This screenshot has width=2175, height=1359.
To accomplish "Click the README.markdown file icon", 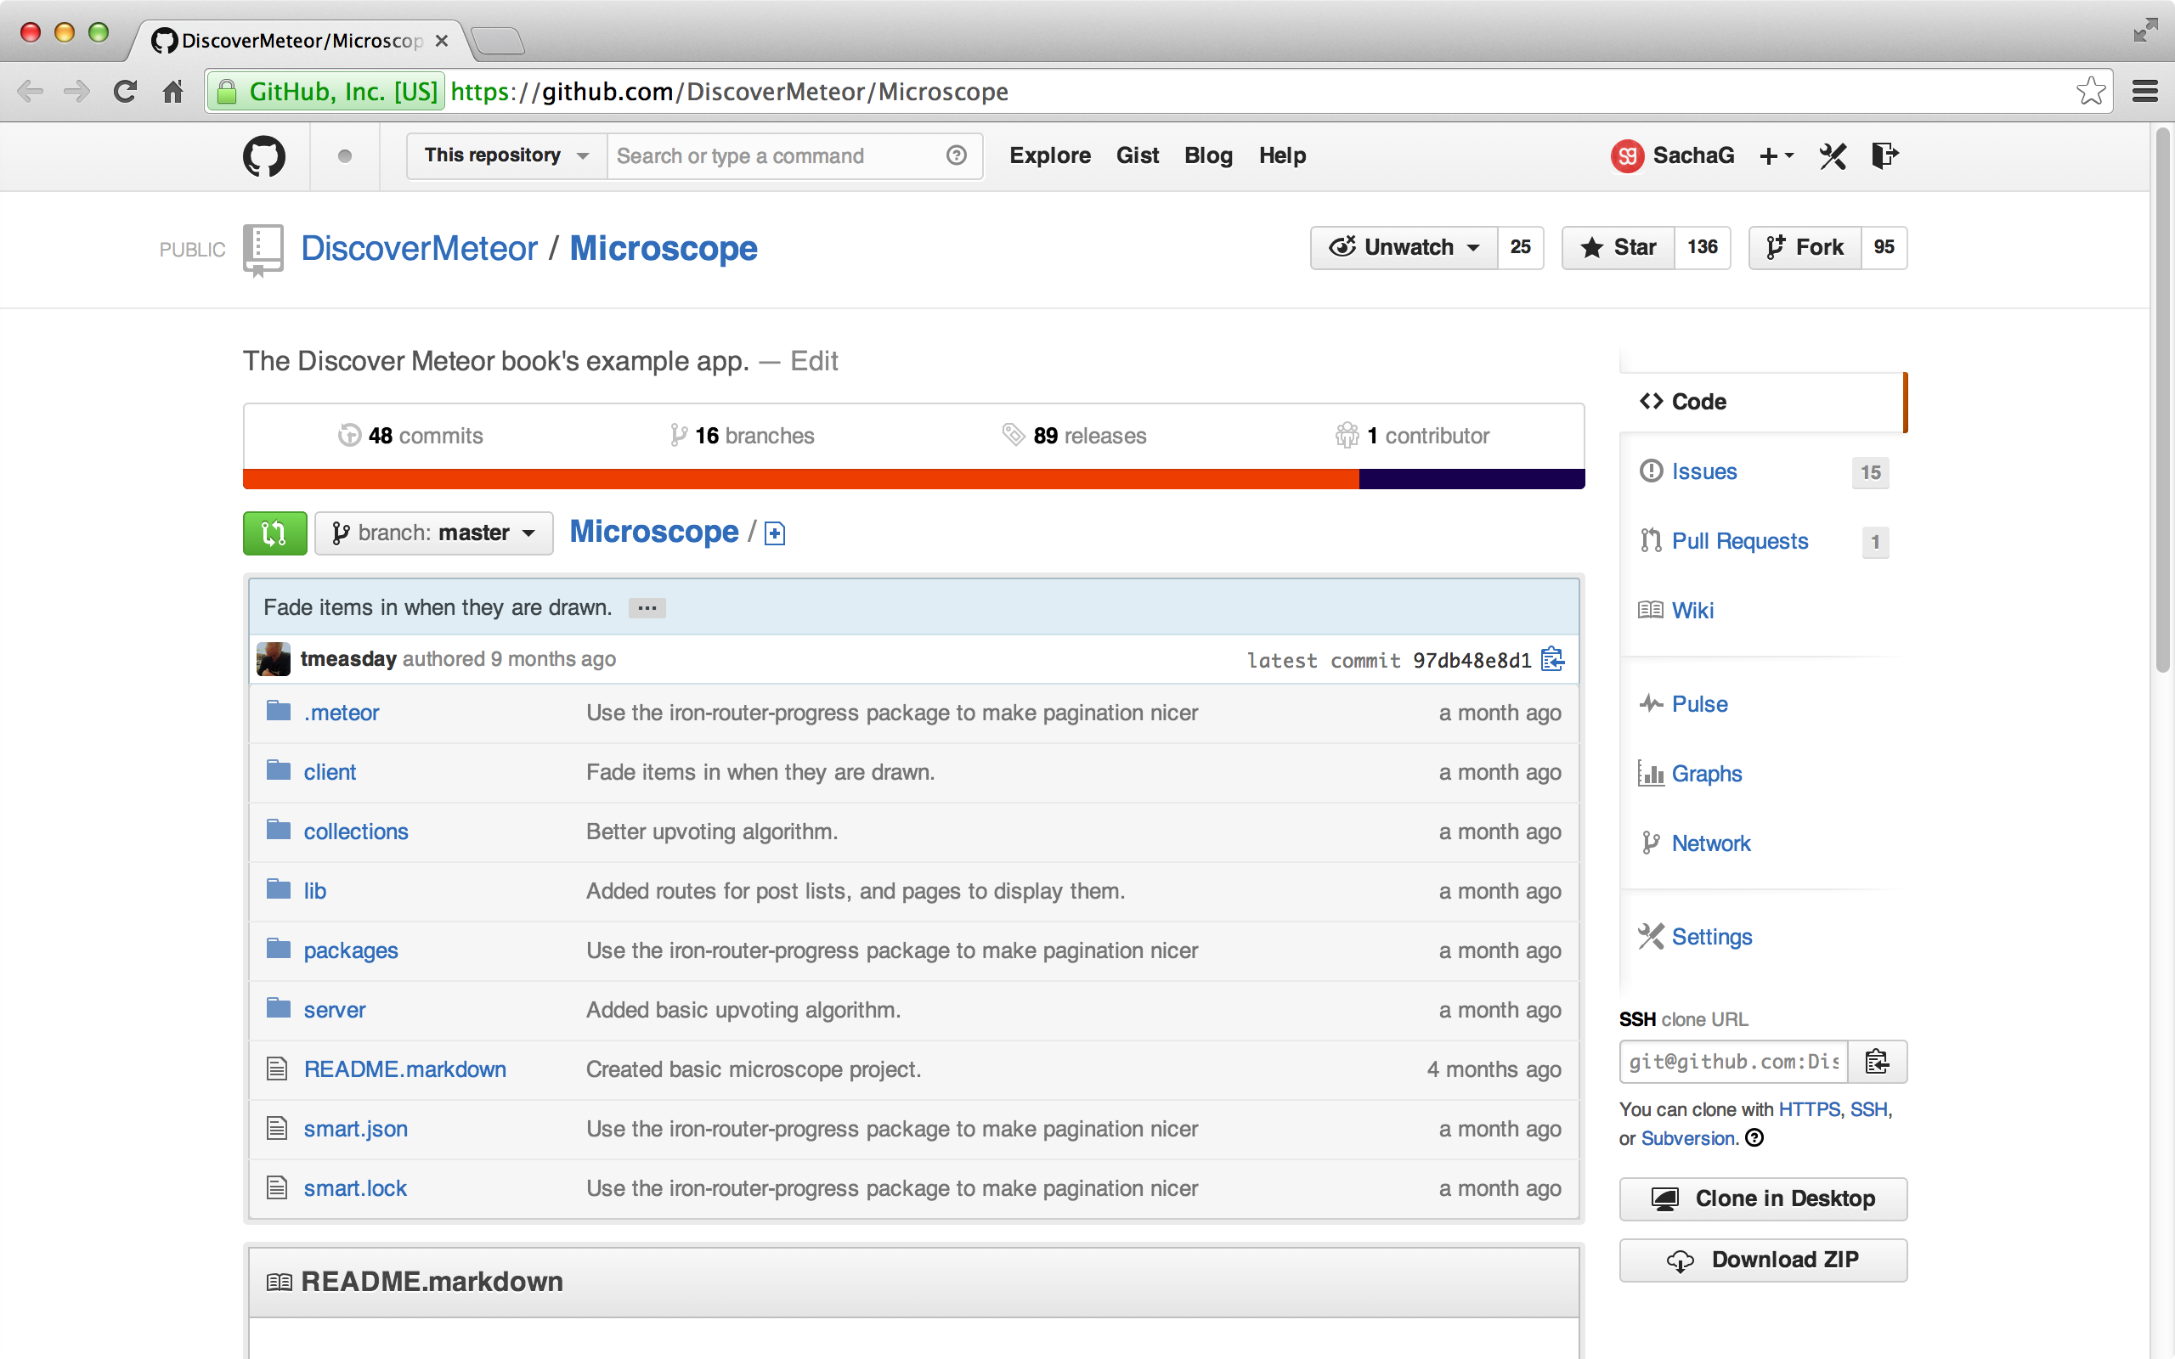I will pos(278,1069).
